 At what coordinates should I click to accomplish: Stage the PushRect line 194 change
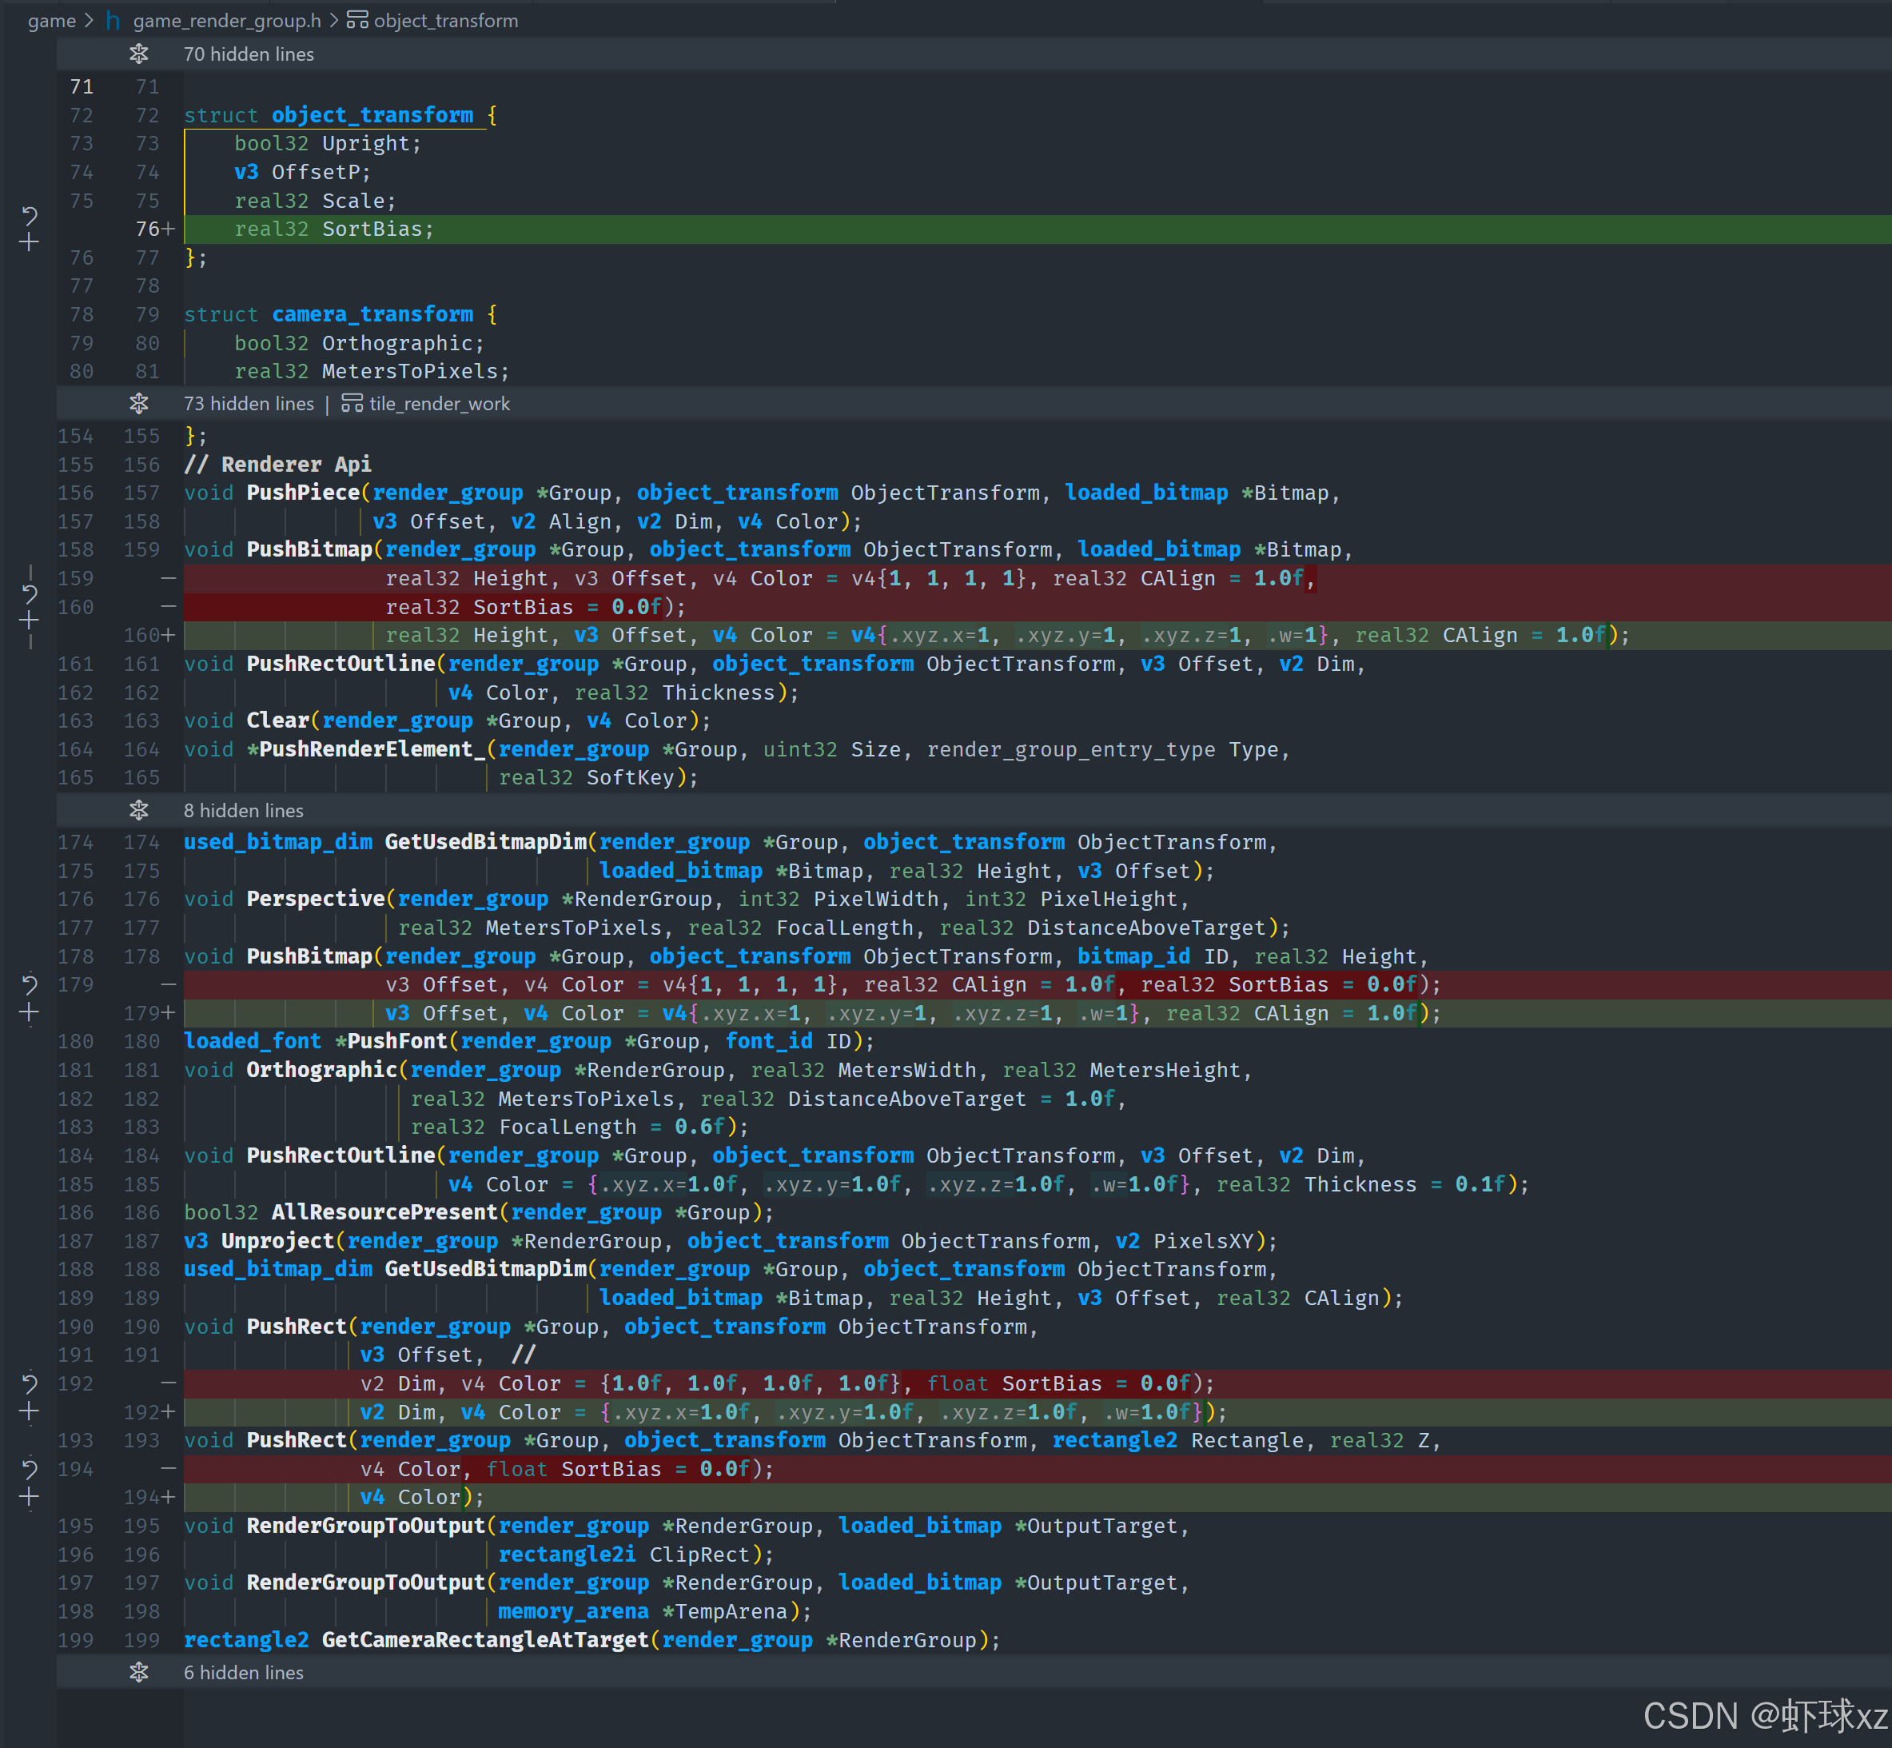pos(30,1498)
